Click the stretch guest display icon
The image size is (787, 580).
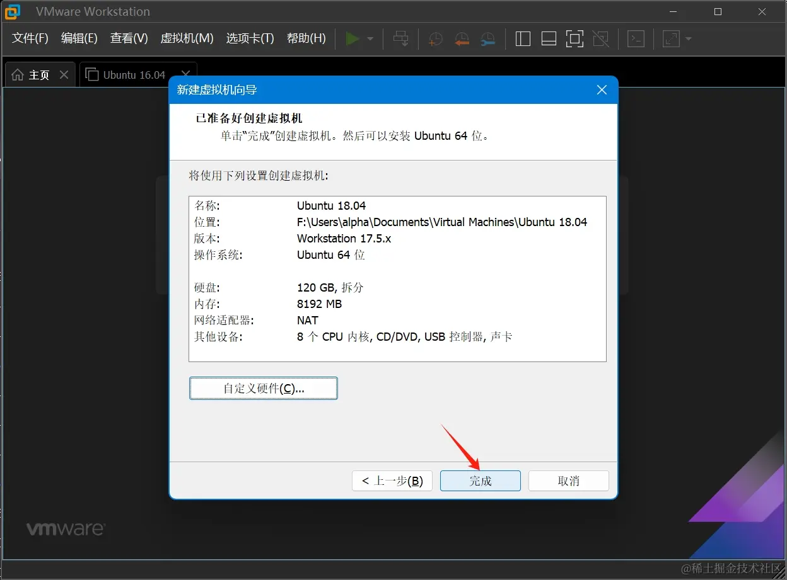click(671, 39)
